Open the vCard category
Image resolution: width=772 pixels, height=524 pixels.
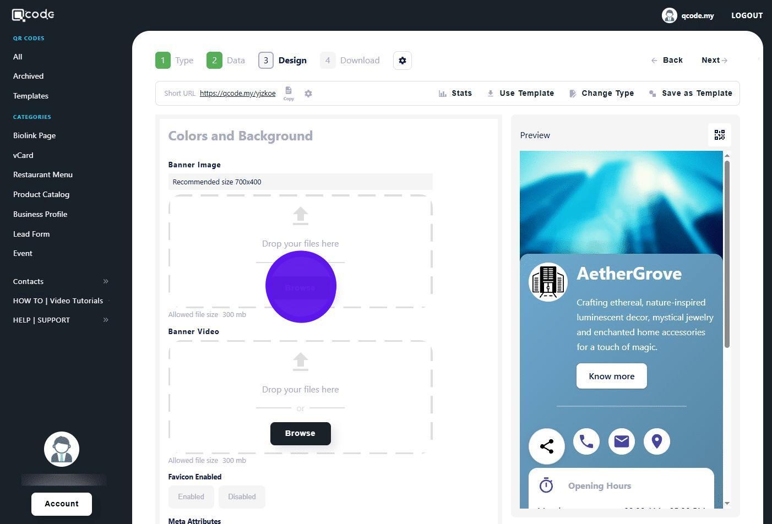click(23, 155)
